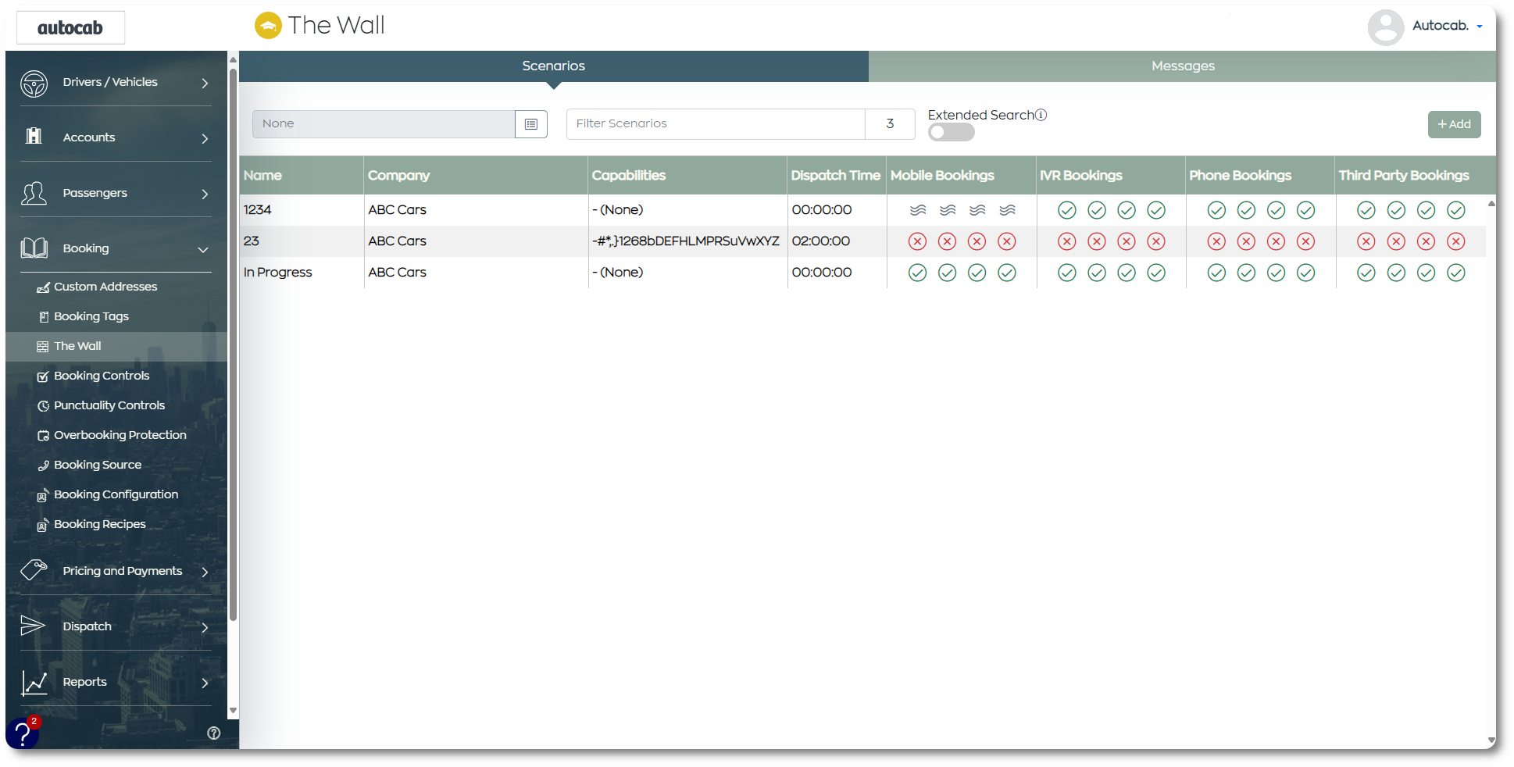The height and width of the screenshot is (767, 1514).
Task: Click sidebar scroll down arrow
Action: [x=233, y=711]
